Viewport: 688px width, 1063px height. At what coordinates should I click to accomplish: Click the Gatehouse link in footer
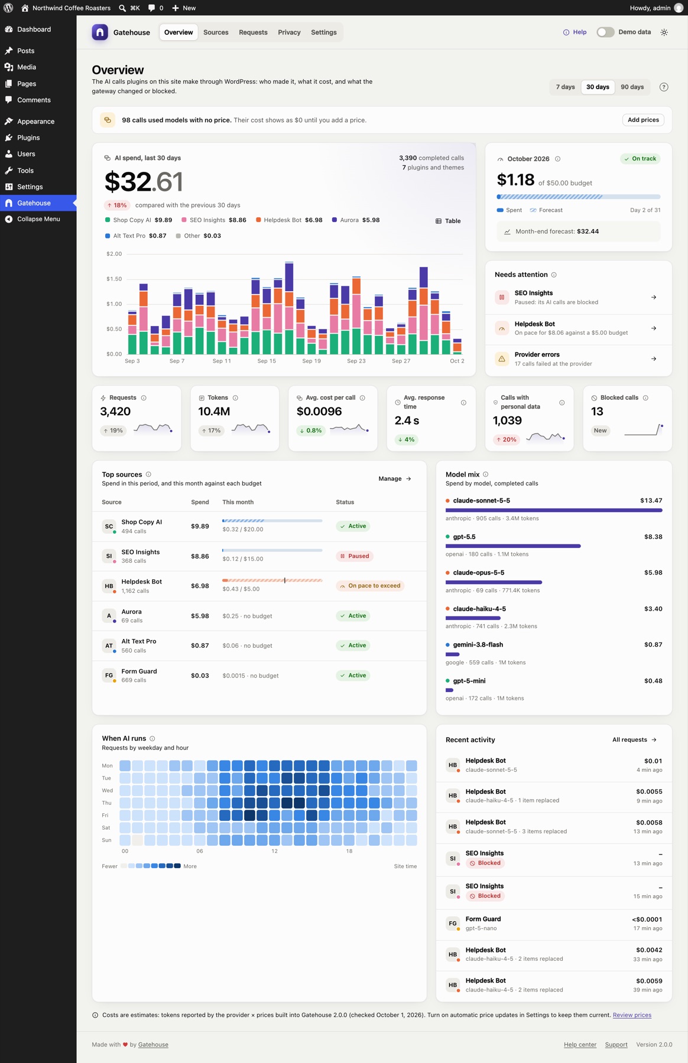pyautogui.click(x=153, y=1045)
